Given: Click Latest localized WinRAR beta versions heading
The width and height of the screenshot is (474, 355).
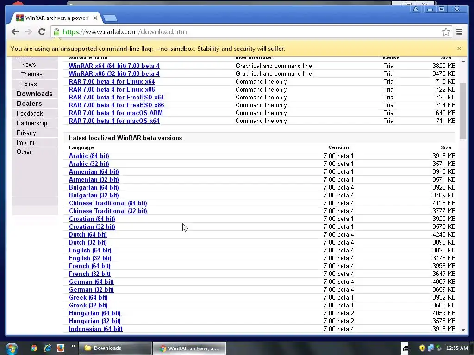Looking at the screenshot, I should (125, 138).
